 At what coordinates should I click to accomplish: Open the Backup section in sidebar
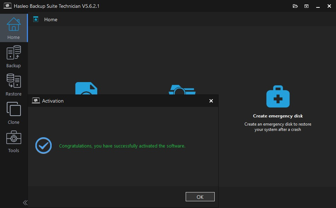[x=13, y=57]
